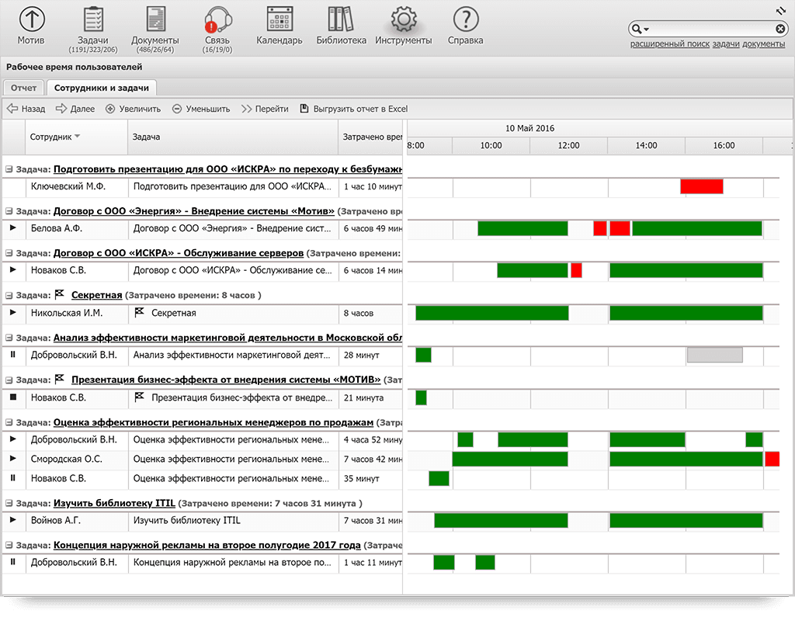Open the Подготовить презентацию для ООО «ИСКРА» task link
This screenshot has height=621, width=795.
227,169
